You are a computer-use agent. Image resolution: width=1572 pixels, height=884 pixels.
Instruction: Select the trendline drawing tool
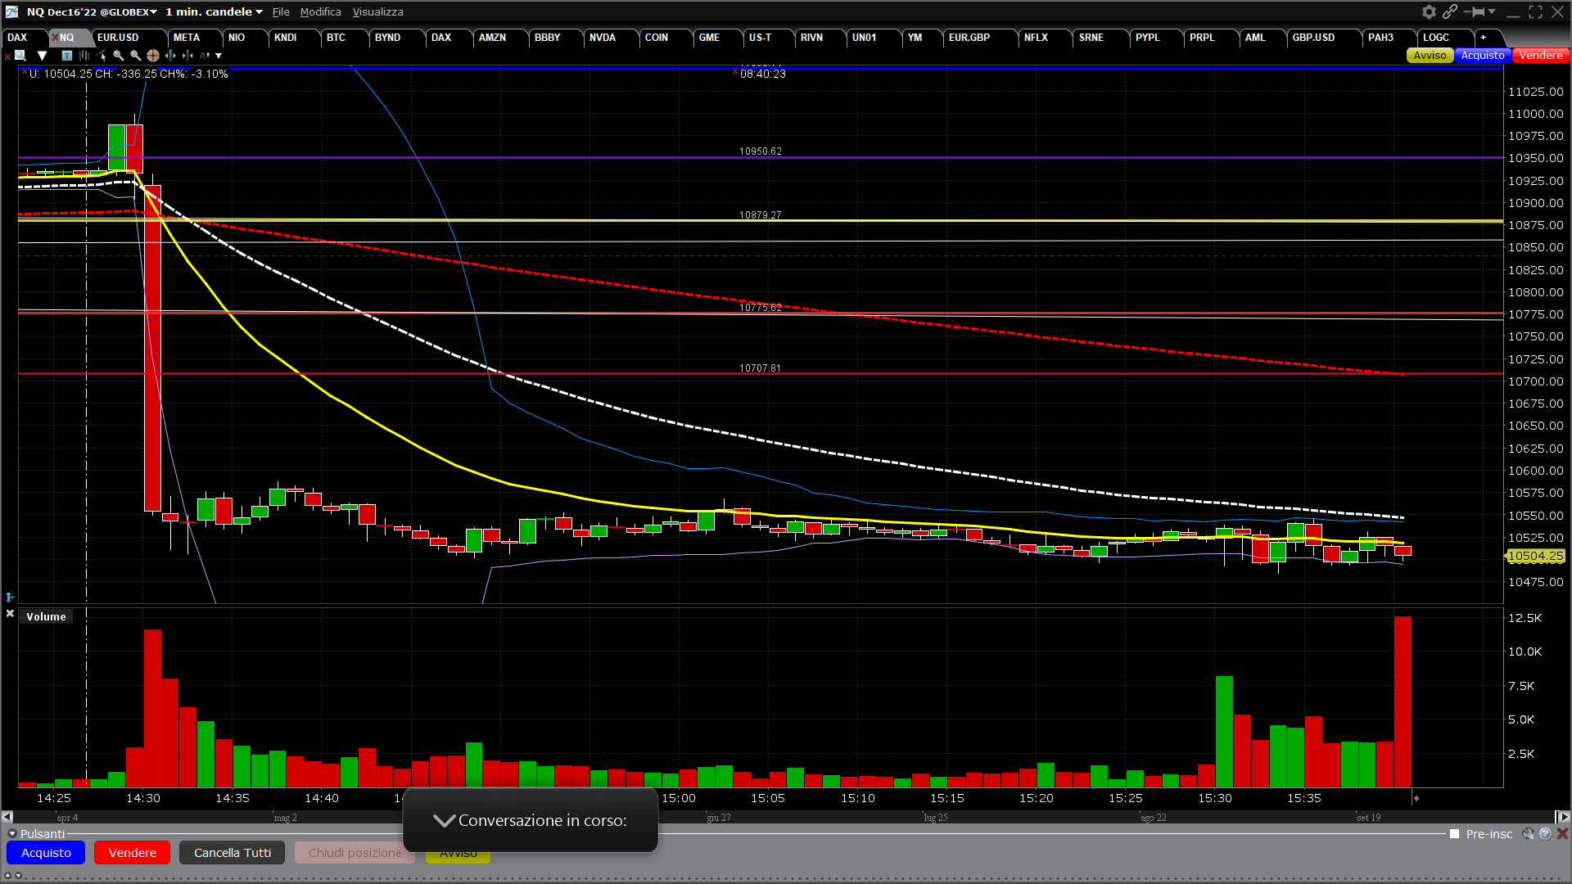coord(101,56)
